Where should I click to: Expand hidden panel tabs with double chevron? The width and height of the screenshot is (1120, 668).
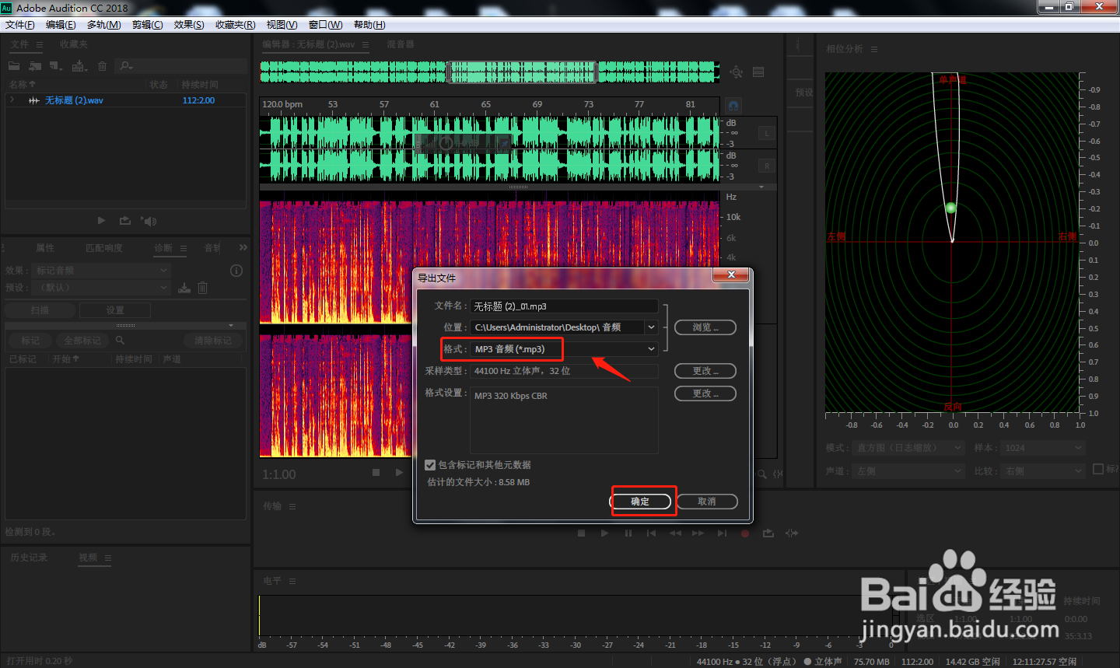tap(243, 247)
